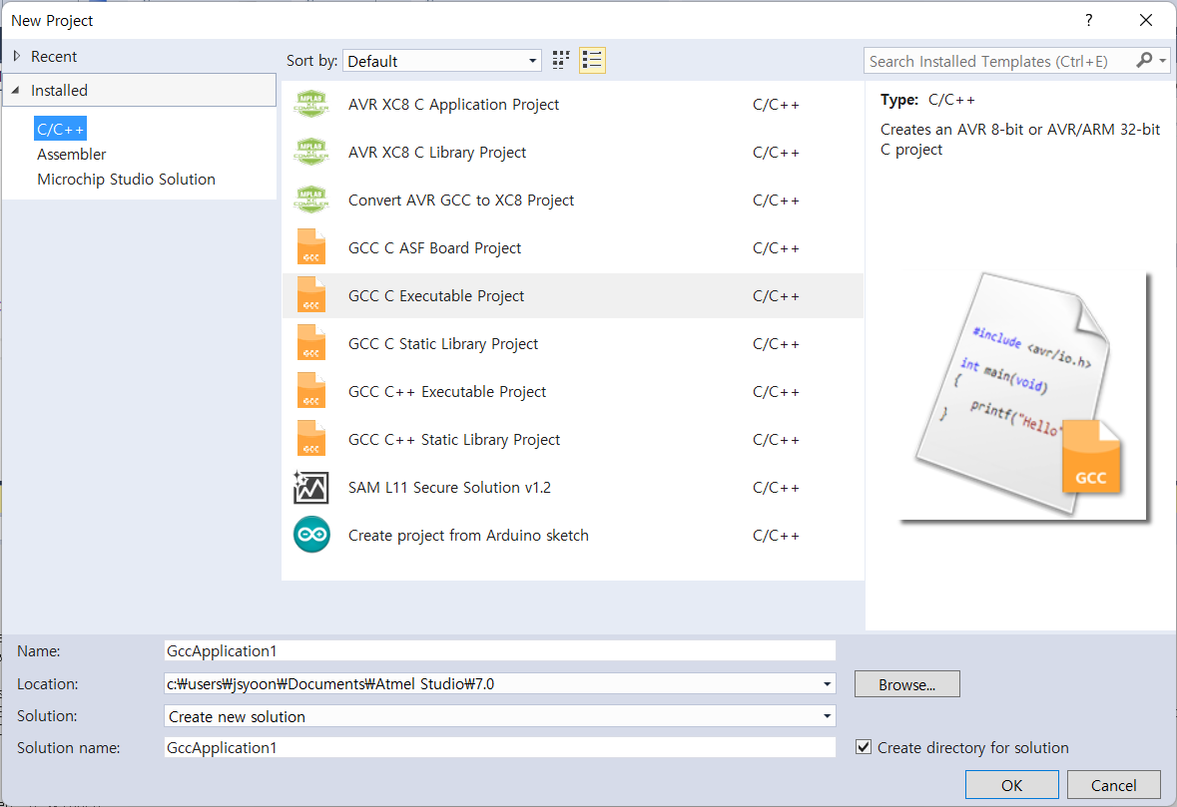Select "SAM L11 Secure Solution v1.2" text

449,488
